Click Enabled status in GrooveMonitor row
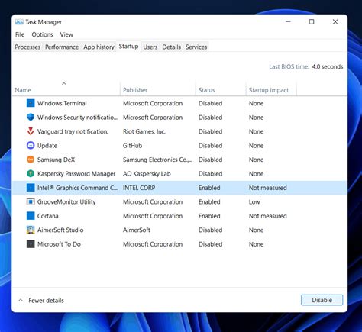The width and height of the screenshot is (362, 332). click(x=209, y=202)
